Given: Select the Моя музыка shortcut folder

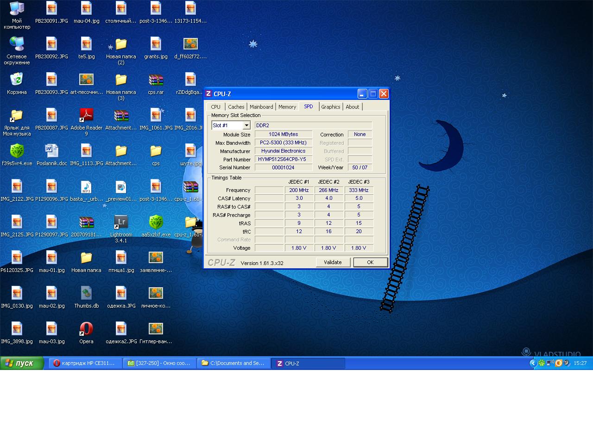Looking at the screenshot, I should tap(17, 115).
